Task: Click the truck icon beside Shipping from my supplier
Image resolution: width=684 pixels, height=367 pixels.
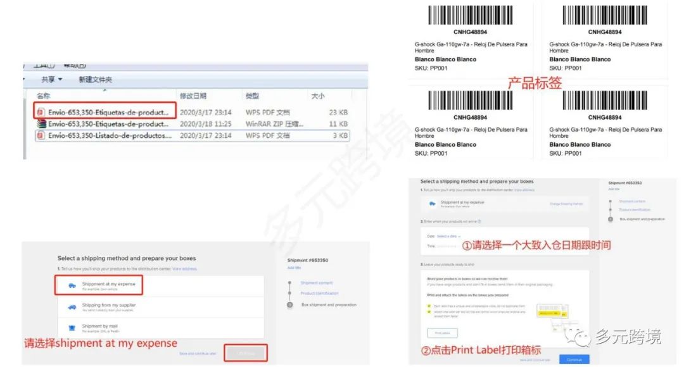Action: (72, 308)
